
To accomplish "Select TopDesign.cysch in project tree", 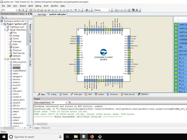I will [17, 27].
